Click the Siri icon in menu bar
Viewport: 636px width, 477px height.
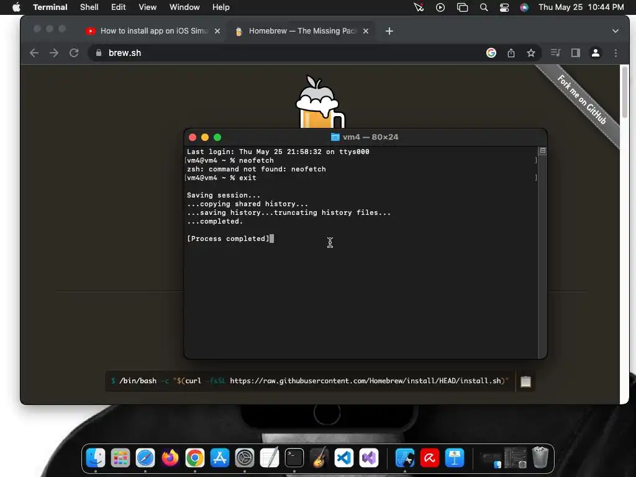524,7
